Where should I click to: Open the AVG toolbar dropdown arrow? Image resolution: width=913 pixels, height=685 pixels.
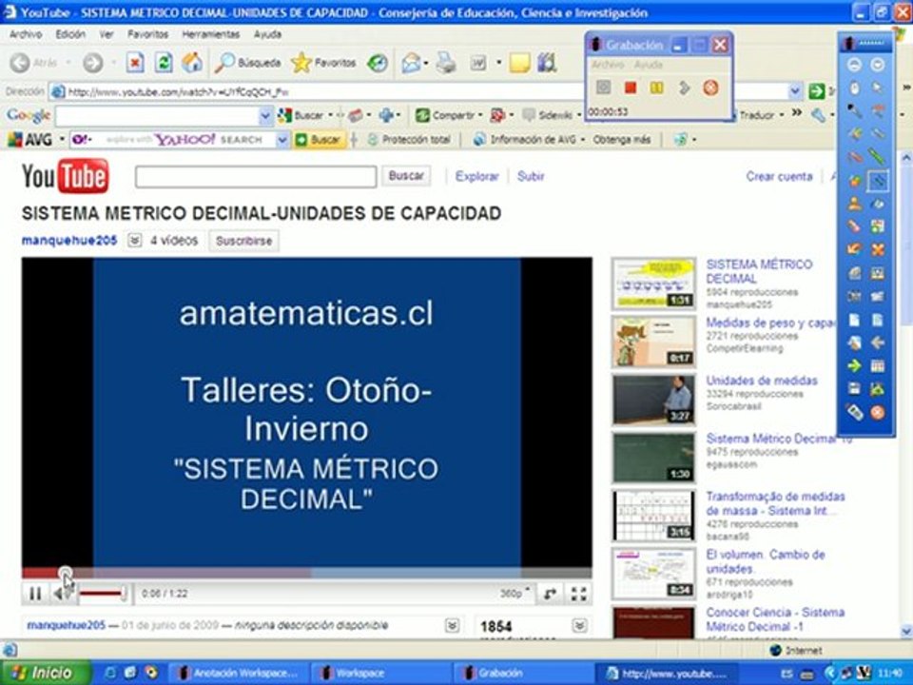pos(62,140)
